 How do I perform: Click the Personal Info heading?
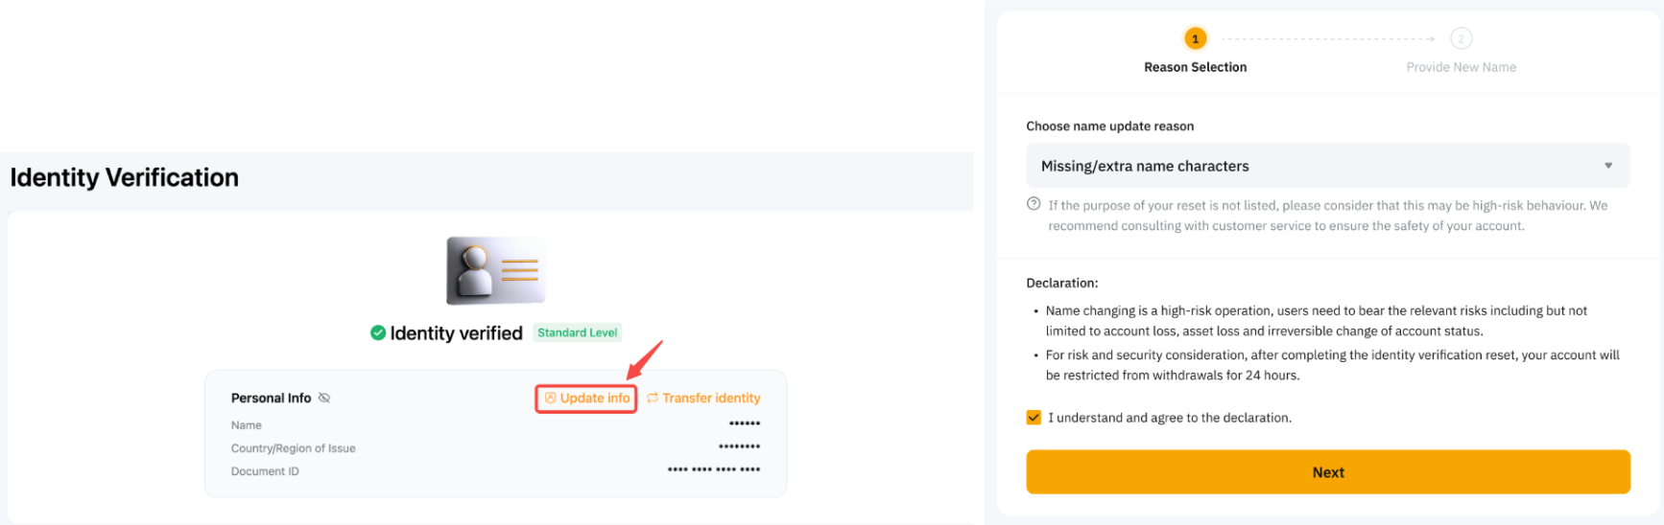(x=271, y=399)
